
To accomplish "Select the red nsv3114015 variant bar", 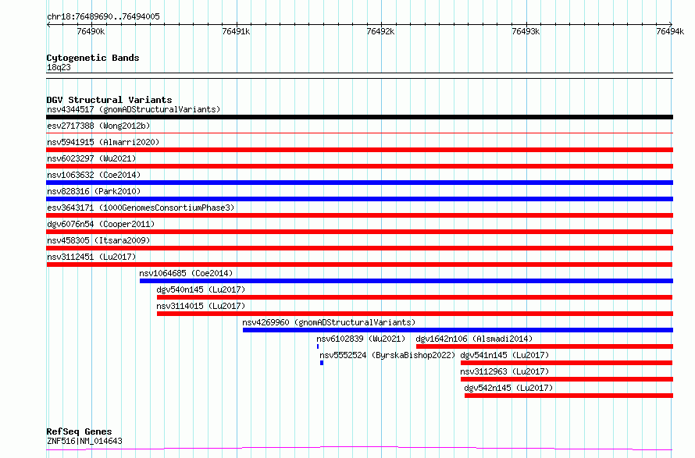I will coord(415,314).
